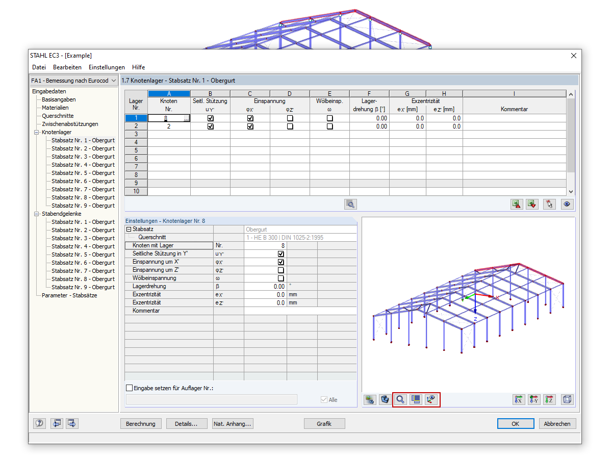The width and height of the screenshot is (612, 459).
Task: Open the zoom magnifier in the graphic panel
Action: pos(401,399)
